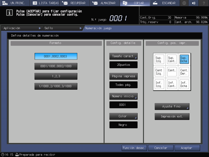
Task: Set position to Cent Izq.
Action: 159,72
